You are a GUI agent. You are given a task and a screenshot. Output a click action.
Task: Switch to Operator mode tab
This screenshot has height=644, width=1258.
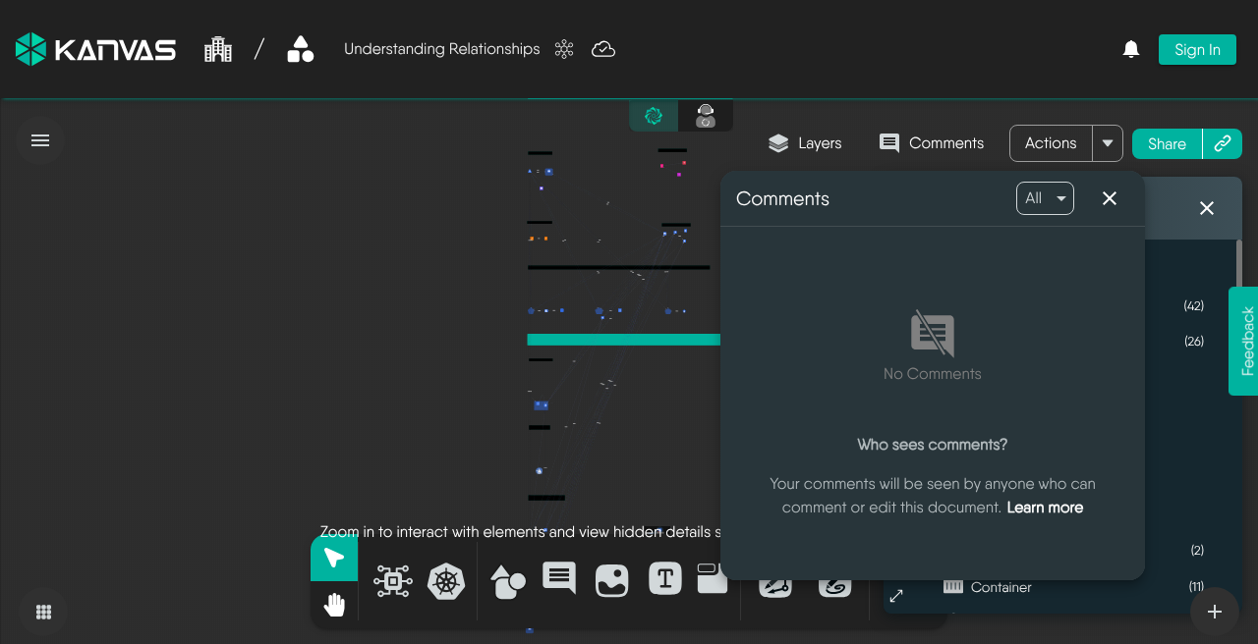click(x=706, y=116)
